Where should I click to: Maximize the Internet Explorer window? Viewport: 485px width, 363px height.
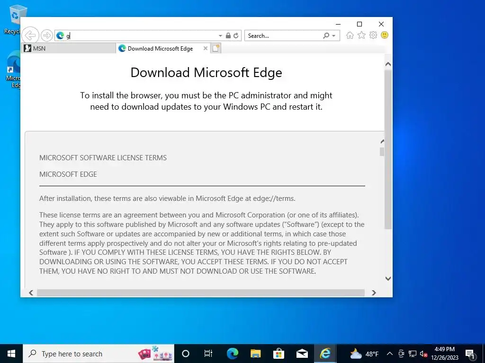click(359, 24)
